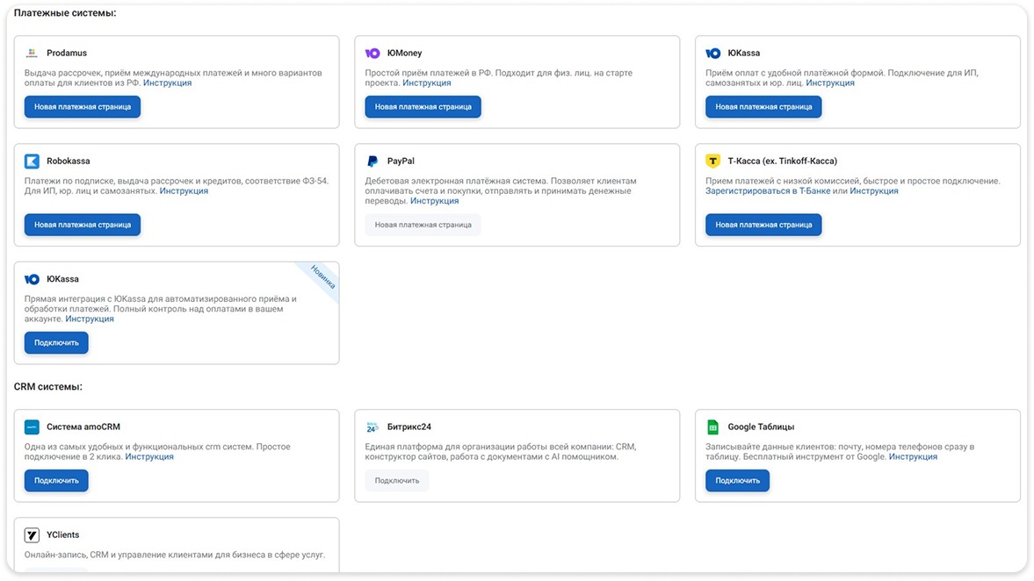Connect Google Таблицы with Подключить button
This screenshot has height=581, width=1034.
[x=737, y=481]
